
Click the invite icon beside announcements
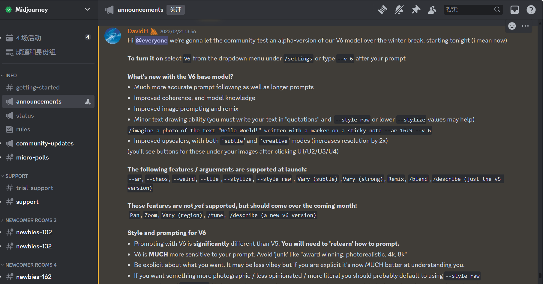click(x=88, y=102)
